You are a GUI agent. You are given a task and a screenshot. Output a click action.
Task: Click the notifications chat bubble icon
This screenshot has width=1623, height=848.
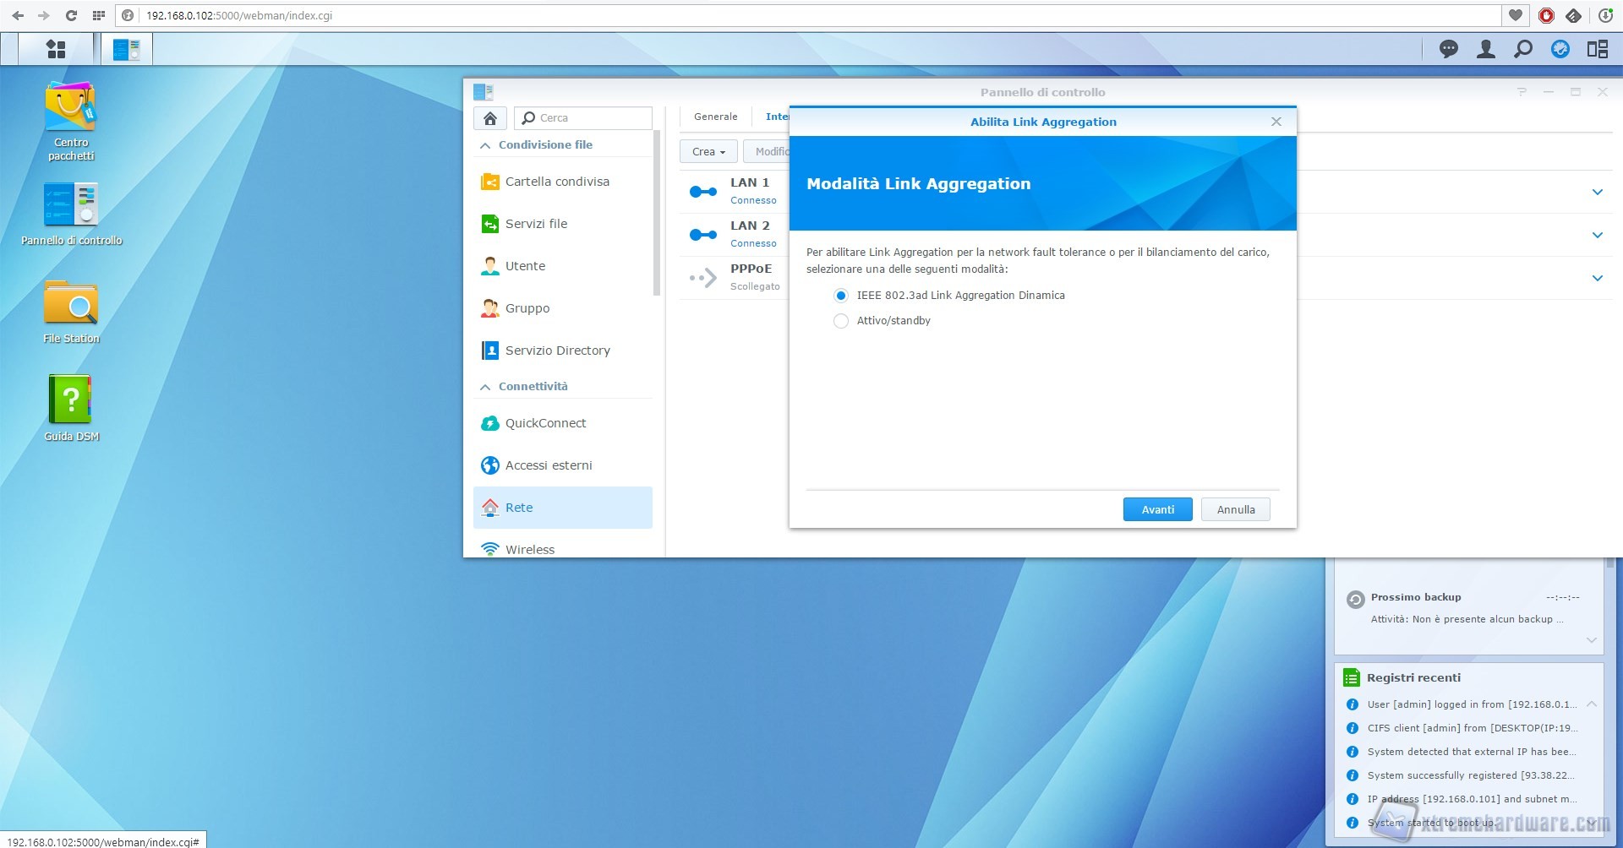tap(1448, 49)
